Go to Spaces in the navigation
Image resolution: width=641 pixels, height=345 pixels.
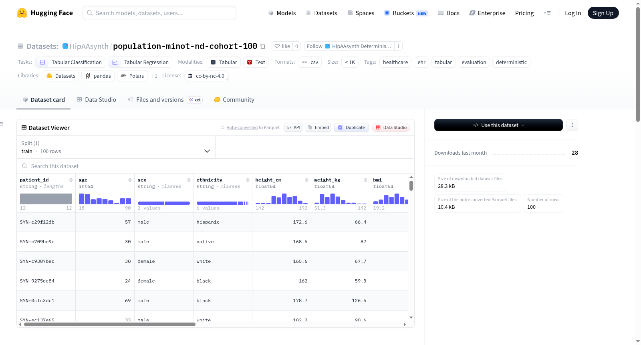361,13
